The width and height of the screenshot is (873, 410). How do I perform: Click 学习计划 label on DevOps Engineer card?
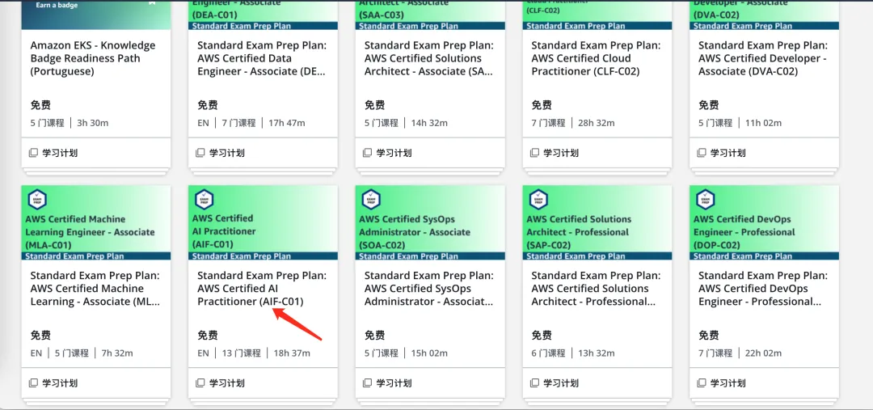tap(727, 383)
